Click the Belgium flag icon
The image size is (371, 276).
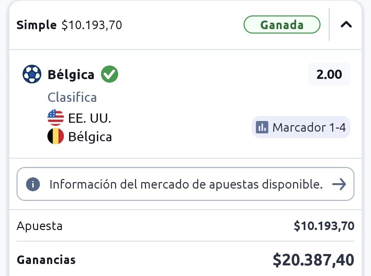tap(56, 136)
